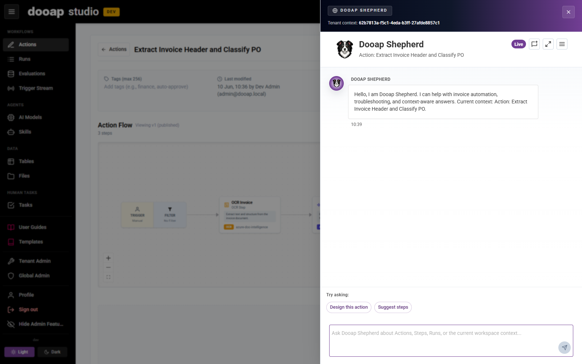Switch to Dark theme
Screen dimensions: 582x364
(x=52, y=352)
